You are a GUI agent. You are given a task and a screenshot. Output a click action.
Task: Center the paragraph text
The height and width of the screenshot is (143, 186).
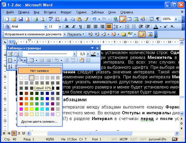tap(96, 27)
